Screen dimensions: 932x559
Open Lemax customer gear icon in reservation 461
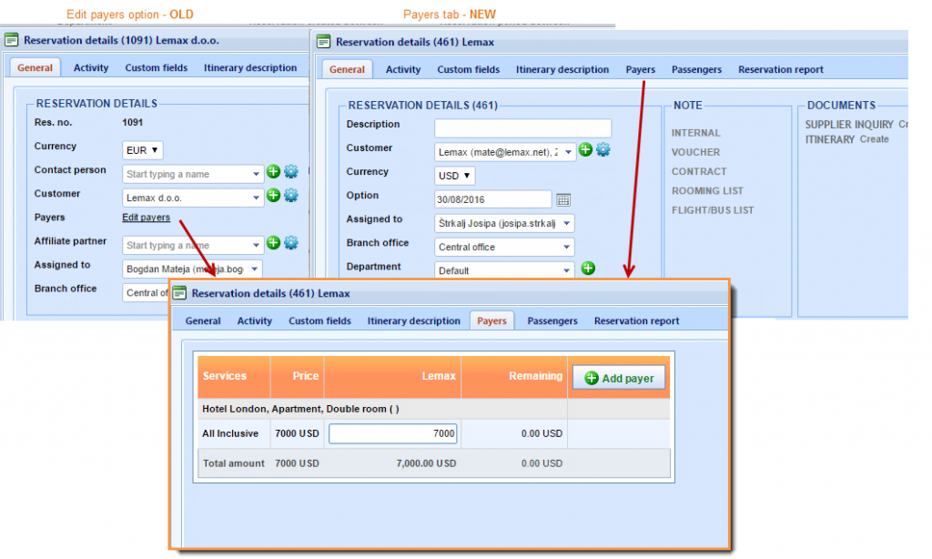(603, 150)
